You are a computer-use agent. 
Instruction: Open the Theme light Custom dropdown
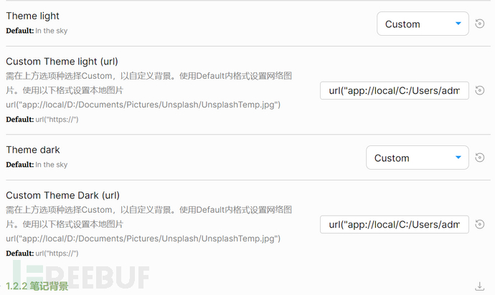coord(423,24)
